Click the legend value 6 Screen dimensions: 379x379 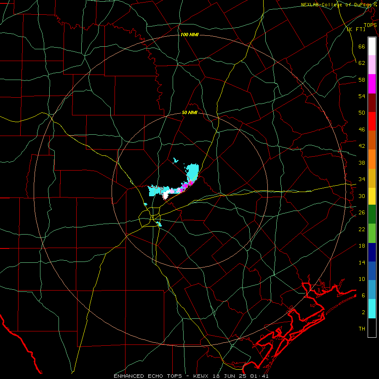pyautogui.click(x=363, y=296)
